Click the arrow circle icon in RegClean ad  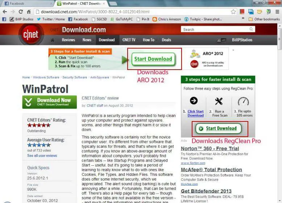point(194,100)
